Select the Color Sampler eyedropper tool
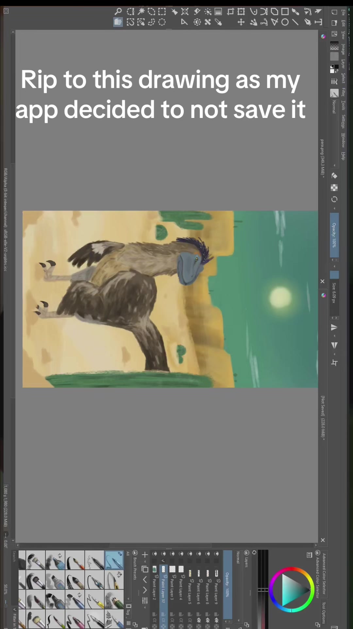Viewport: 353px width, 629px height. [218, 22]
